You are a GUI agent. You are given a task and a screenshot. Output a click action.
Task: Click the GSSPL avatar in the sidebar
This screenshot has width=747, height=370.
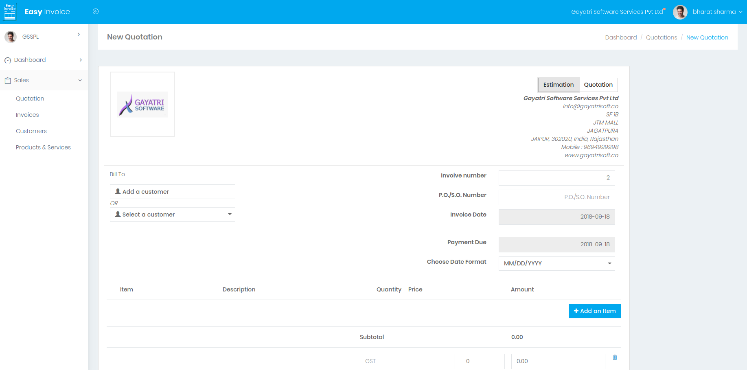click(11, 37)
